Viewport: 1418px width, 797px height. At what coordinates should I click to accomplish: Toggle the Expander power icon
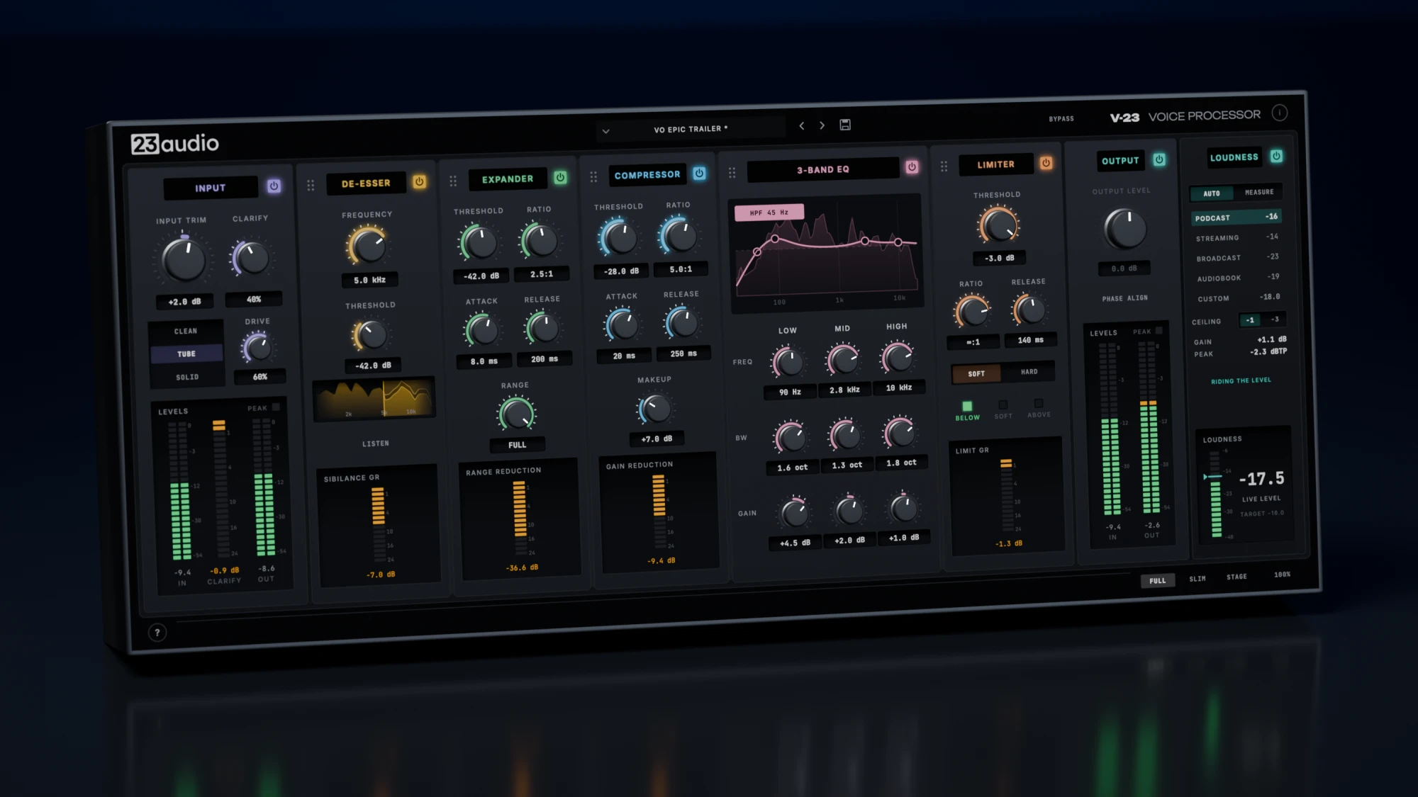tap(560, 177)
